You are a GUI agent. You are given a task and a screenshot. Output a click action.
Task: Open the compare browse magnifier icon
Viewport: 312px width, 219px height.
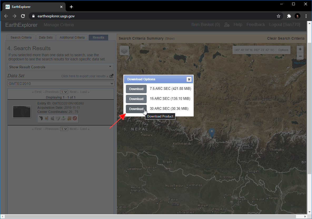(52, 118)
